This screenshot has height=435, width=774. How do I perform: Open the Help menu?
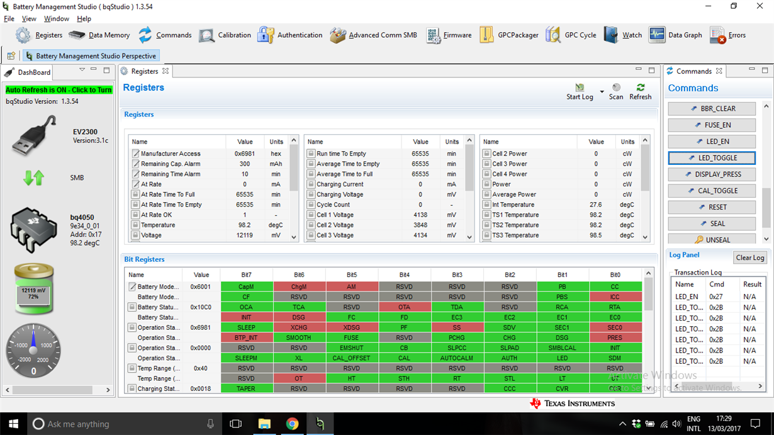pyautogui.click(x=84, y=19)
